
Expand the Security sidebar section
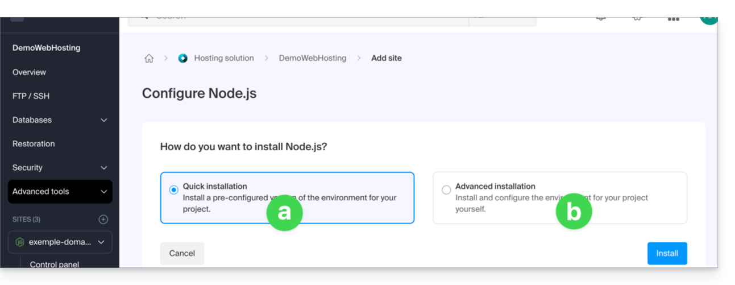point(103,168)
